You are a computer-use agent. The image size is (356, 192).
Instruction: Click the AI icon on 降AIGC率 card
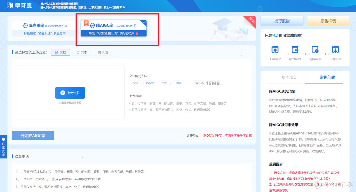pos(92,25)
